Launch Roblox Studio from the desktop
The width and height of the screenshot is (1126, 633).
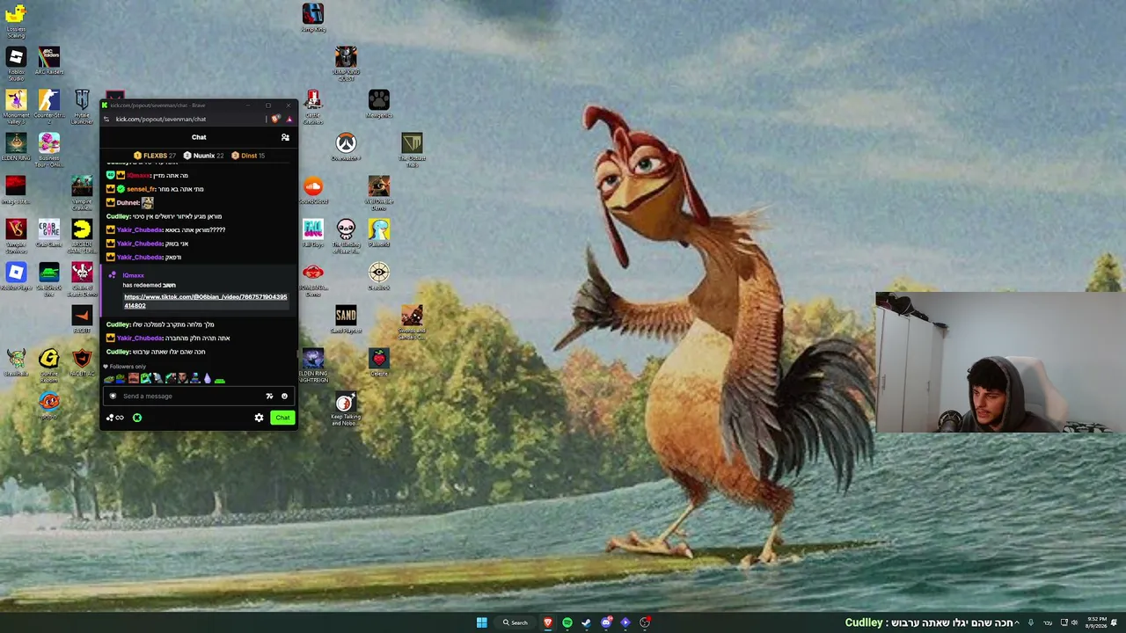[x=16, y=63]
